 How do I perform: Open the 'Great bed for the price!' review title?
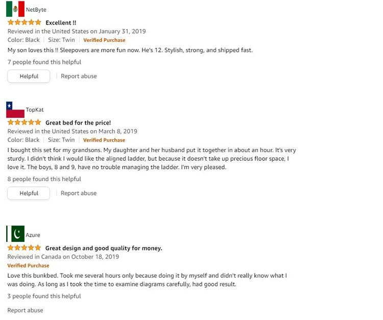pos(78,122)
